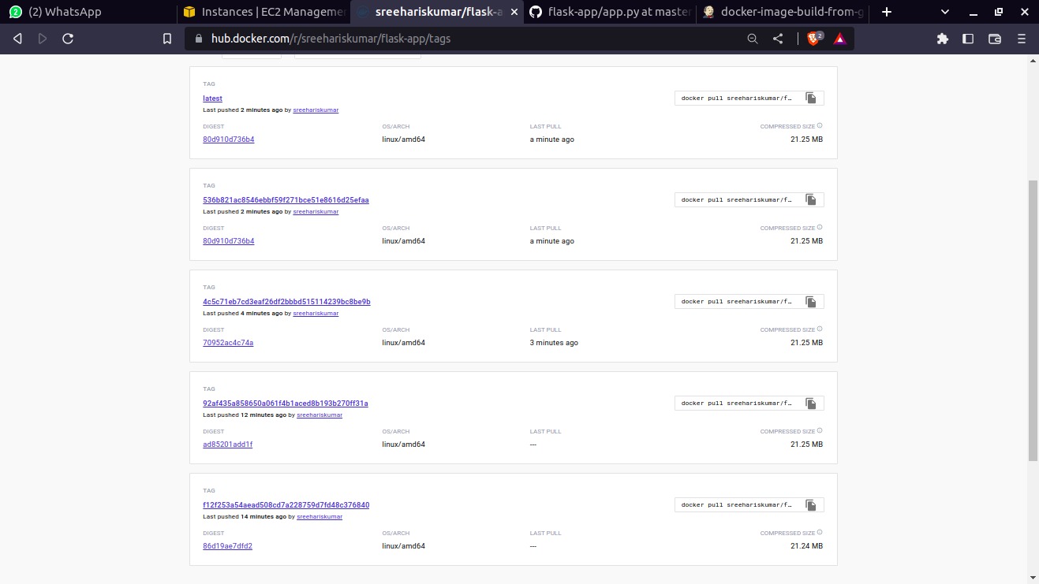Open Brave Rewards triangle icon
The image size is (1039, 584).
coord(840,38)
